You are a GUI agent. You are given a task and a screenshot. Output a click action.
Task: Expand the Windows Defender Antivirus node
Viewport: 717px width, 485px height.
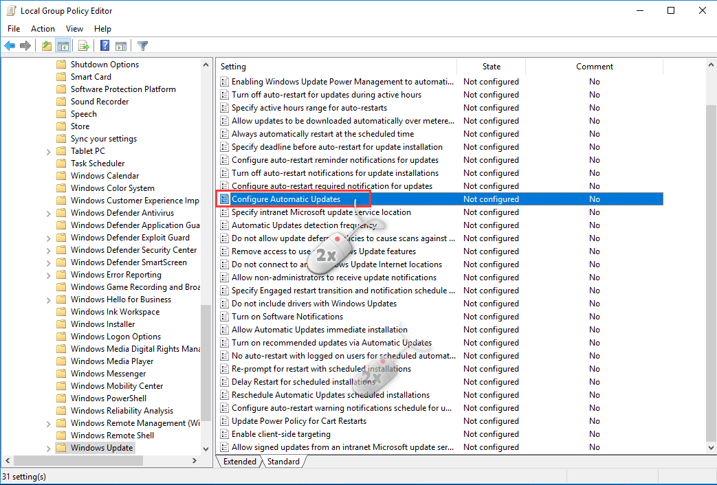pyautogui.click(x=48, y=213)
